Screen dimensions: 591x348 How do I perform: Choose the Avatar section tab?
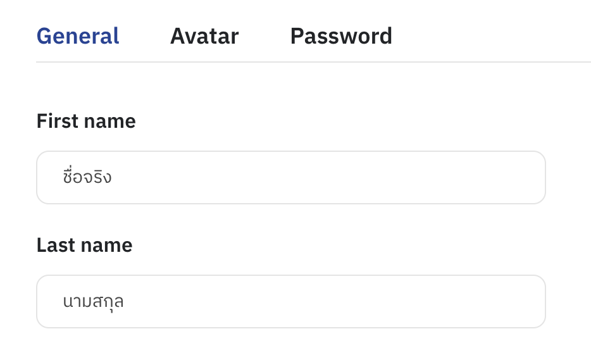204,36
